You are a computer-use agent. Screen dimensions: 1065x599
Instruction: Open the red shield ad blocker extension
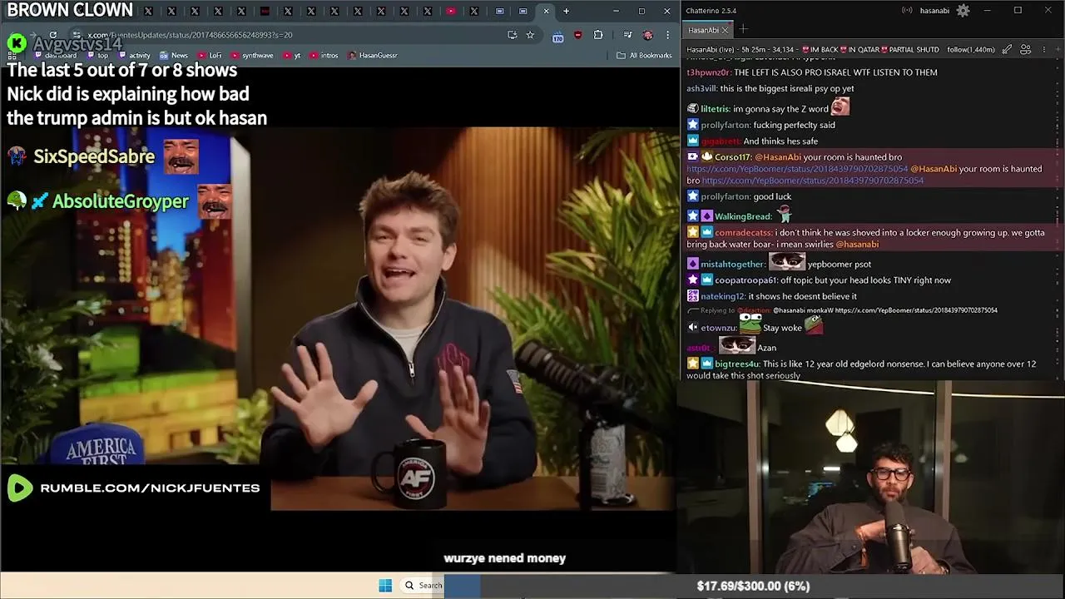pos(578,35)
